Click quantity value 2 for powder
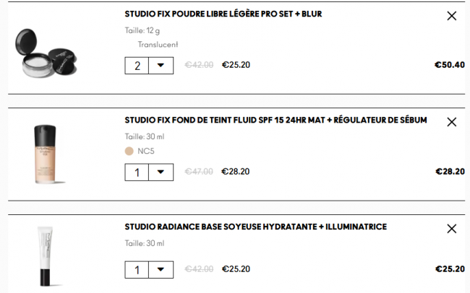Viewport: 470px width, 293px height. (x=137, y=66)
